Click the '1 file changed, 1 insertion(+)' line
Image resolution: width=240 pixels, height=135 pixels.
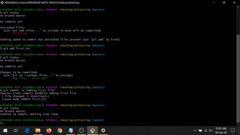click(x=25, y=96)
